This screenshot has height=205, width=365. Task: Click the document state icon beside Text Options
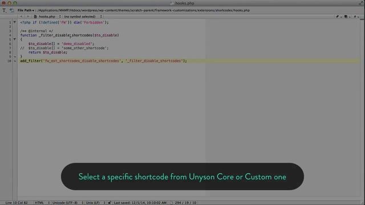point(11,10)
